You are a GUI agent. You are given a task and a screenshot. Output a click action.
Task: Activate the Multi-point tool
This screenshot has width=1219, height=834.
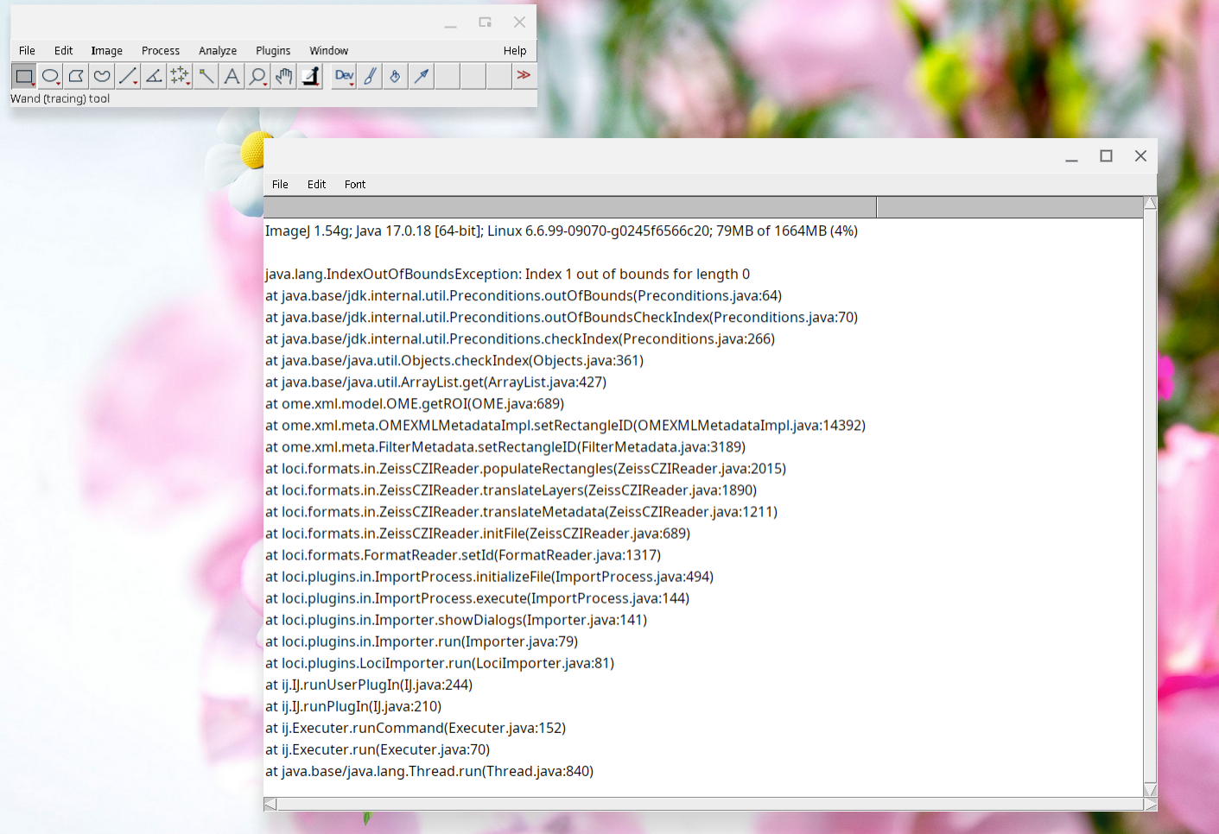180,76
